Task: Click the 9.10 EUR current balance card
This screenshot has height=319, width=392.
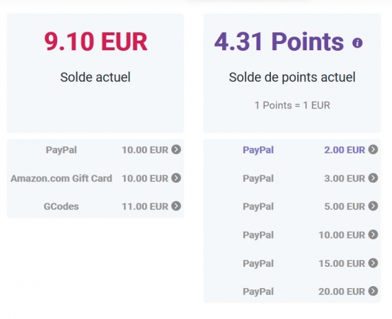Action: pos(96,73)
